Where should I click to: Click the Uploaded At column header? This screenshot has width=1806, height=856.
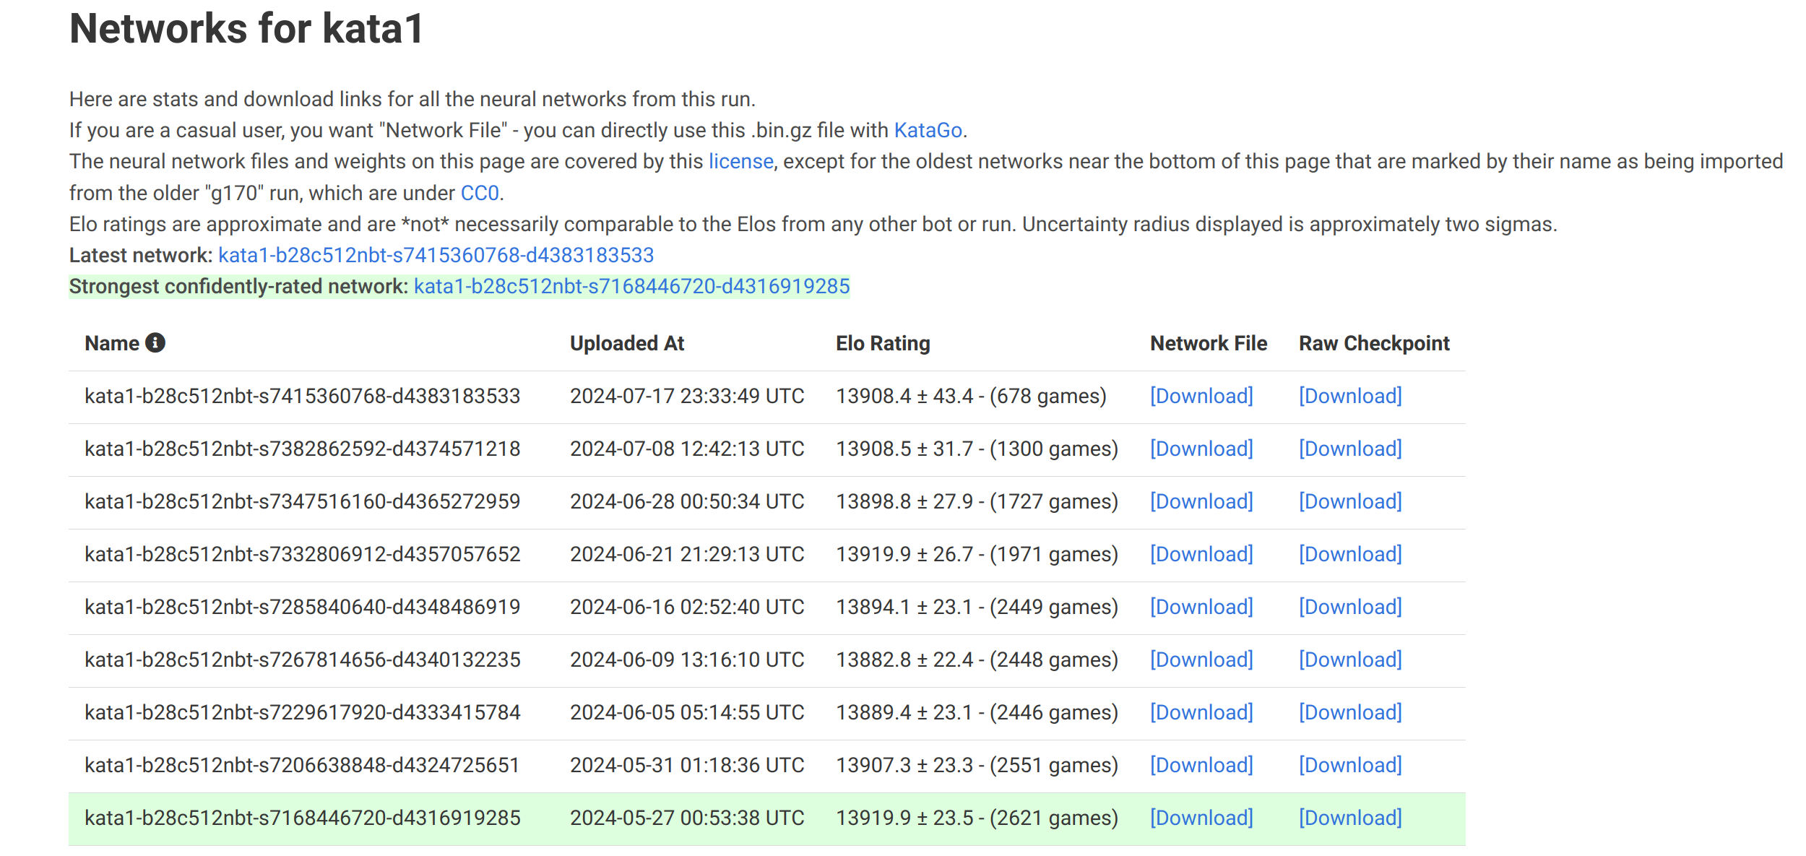626,343
